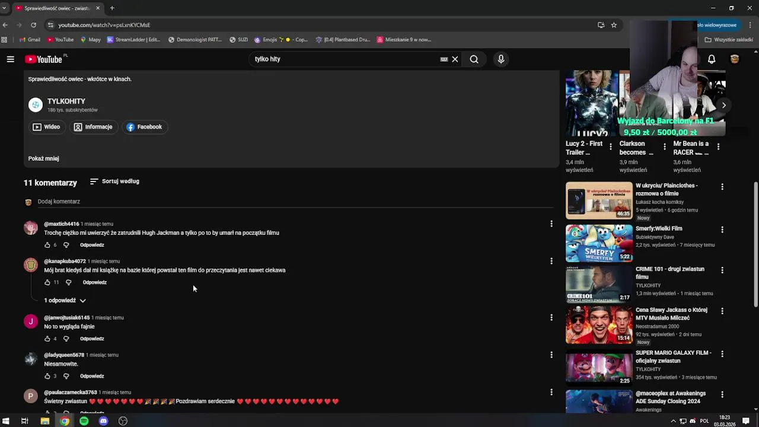Open channel Informacje button
Viewport: 759px width, 427px height.
[93, 127]
